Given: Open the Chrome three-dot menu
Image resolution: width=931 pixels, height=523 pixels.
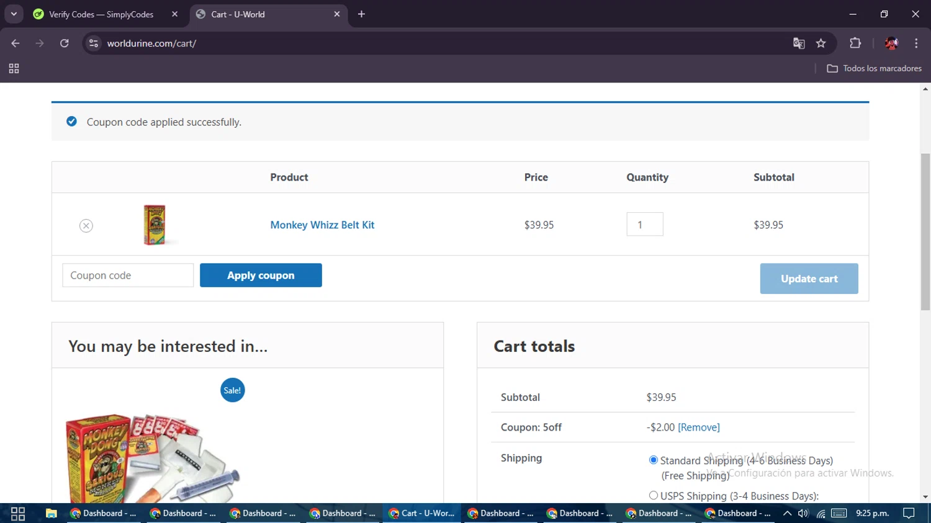Looking at the screenshot, I should [x=916, y=43].
